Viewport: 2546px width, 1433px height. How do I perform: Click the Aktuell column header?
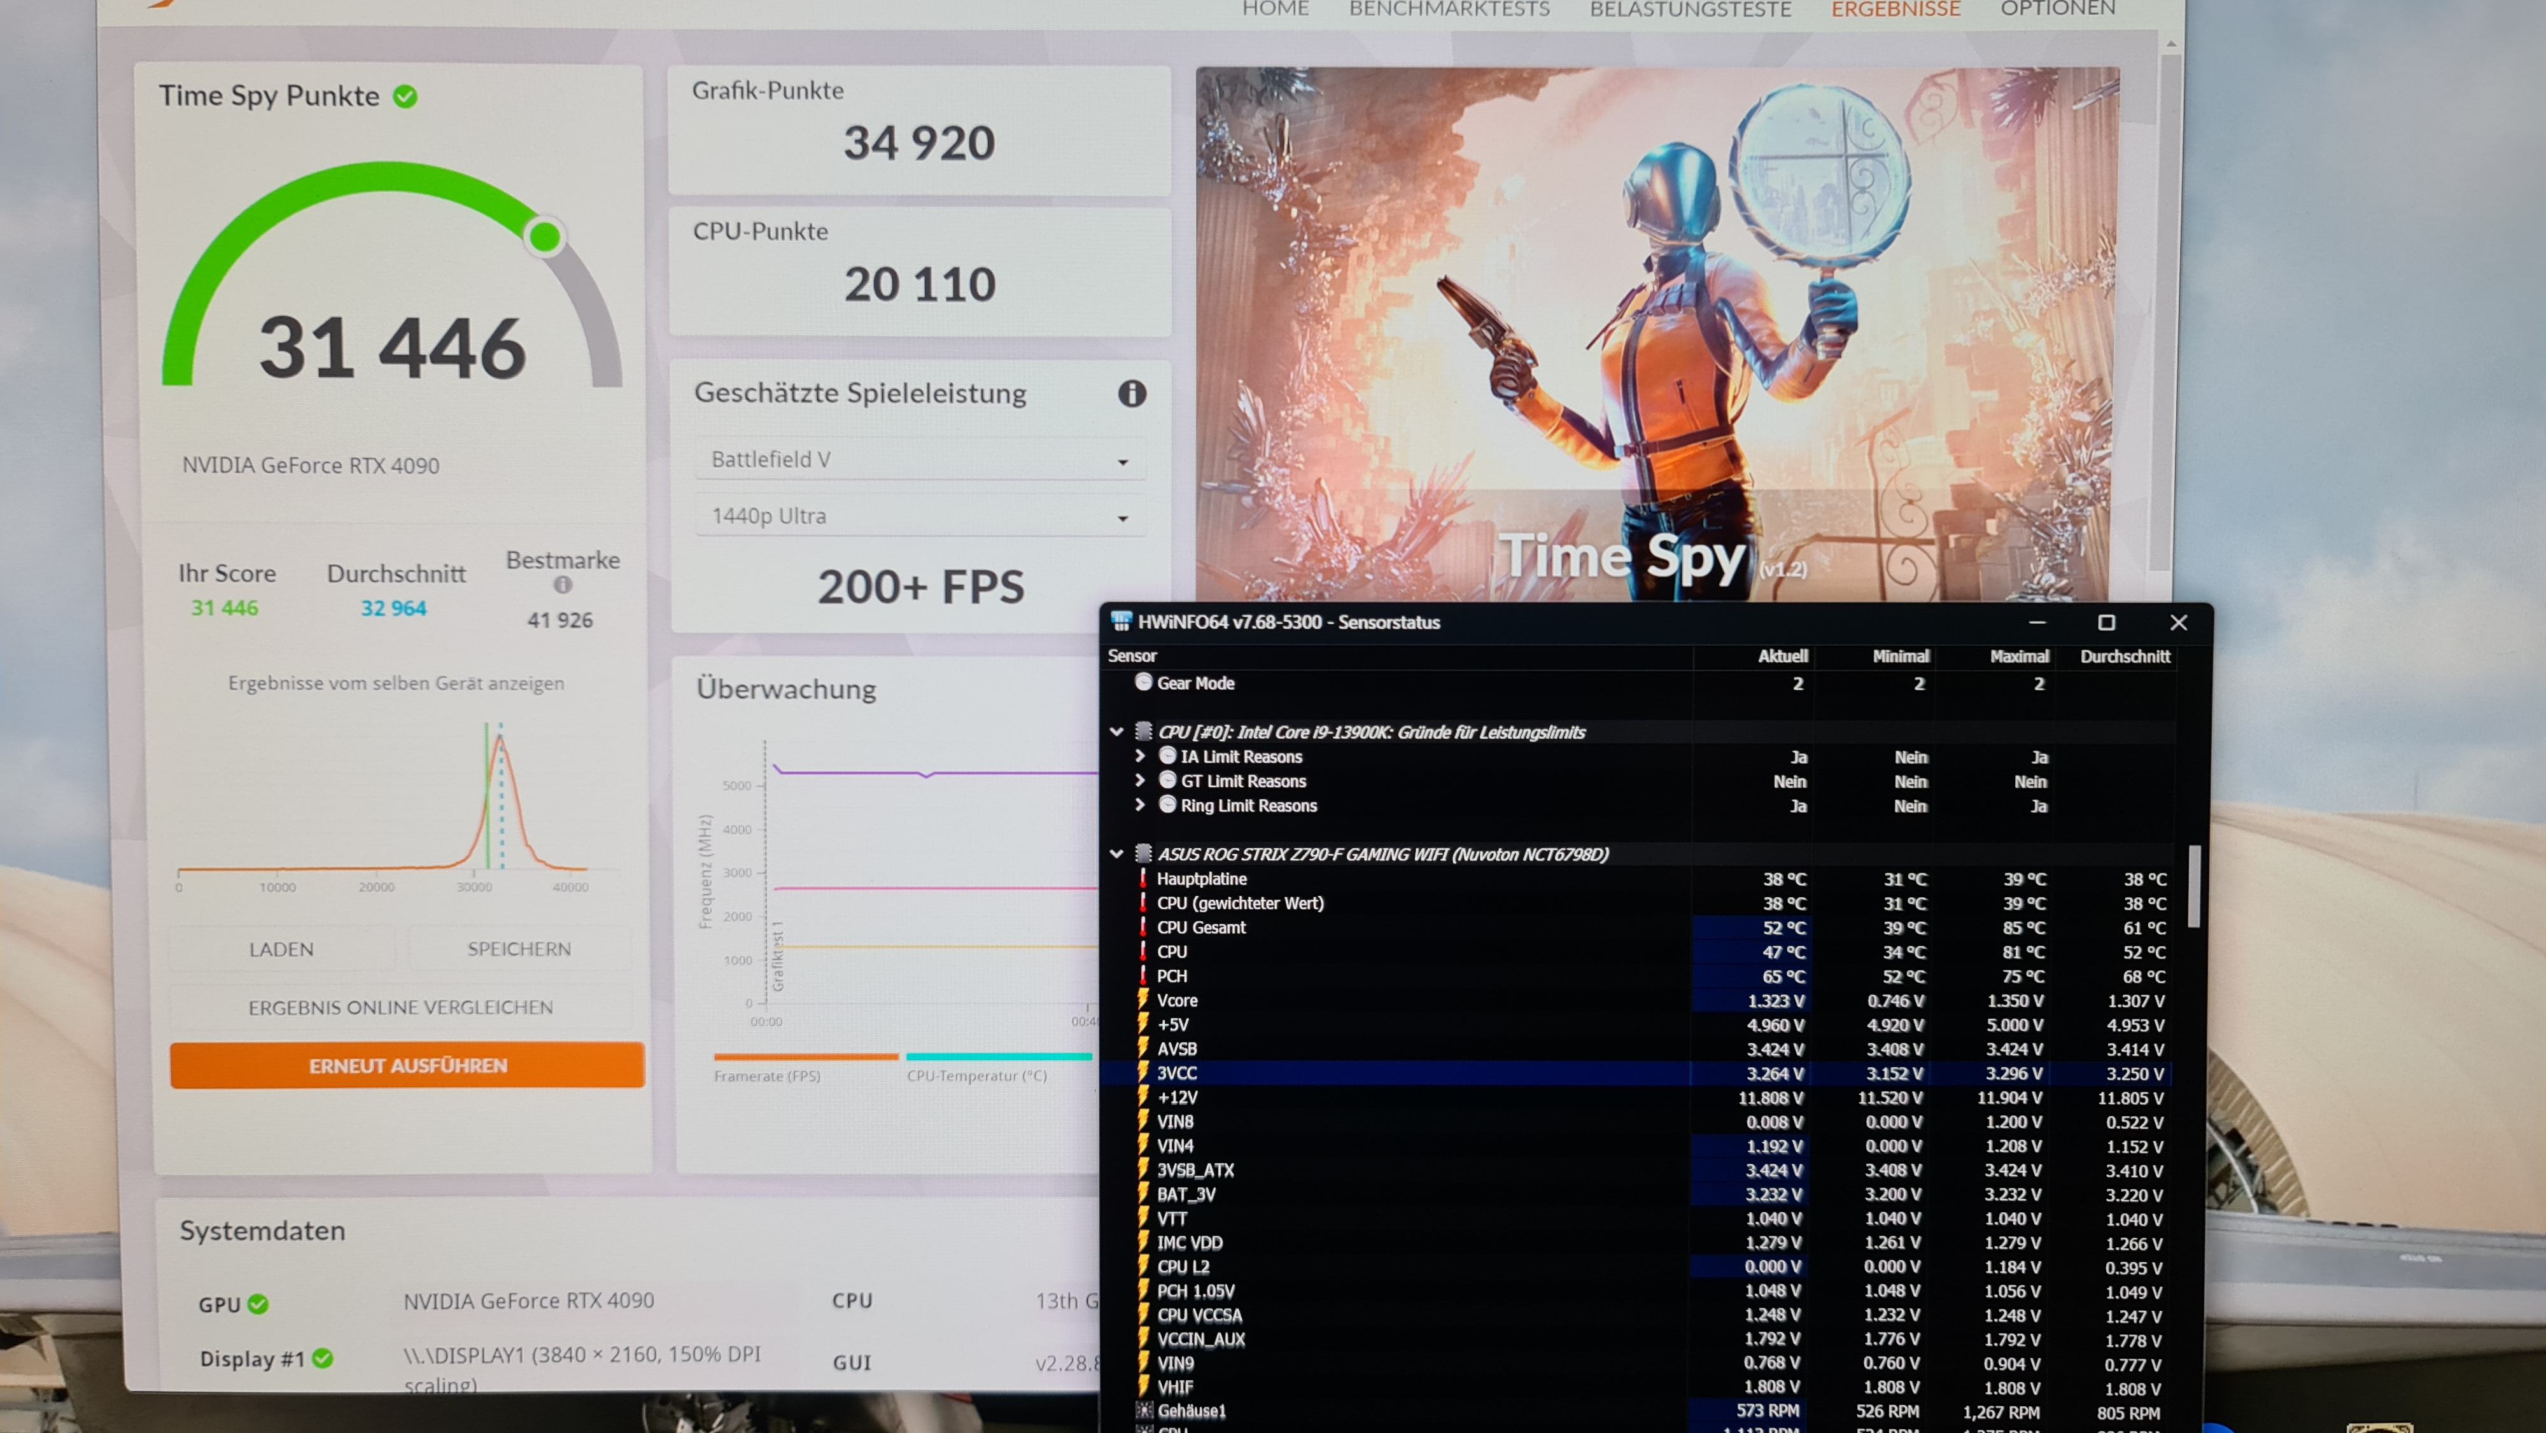(x=1782, y=656)
